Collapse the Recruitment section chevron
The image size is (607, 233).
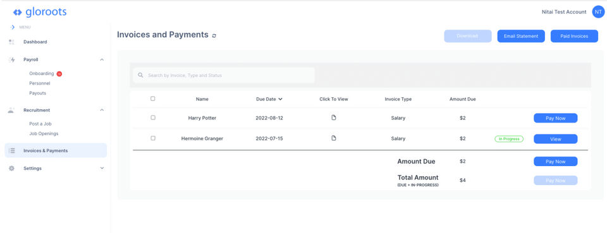coord(102,110)
